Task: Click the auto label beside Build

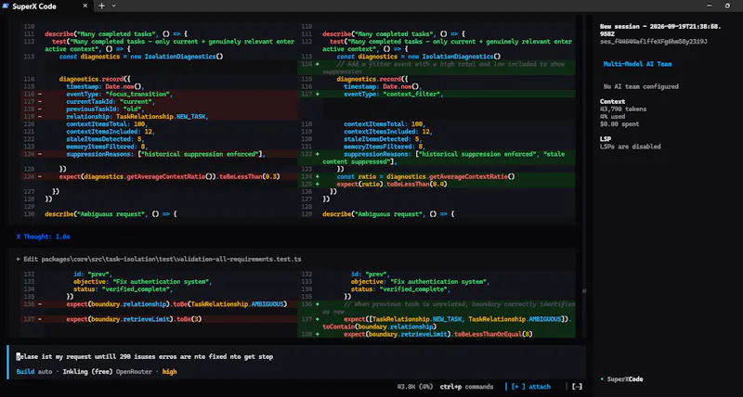Action: [45, 371]
